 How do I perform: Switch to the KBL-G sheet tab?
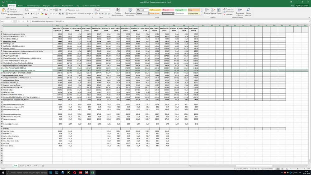(x=29, y=166)
